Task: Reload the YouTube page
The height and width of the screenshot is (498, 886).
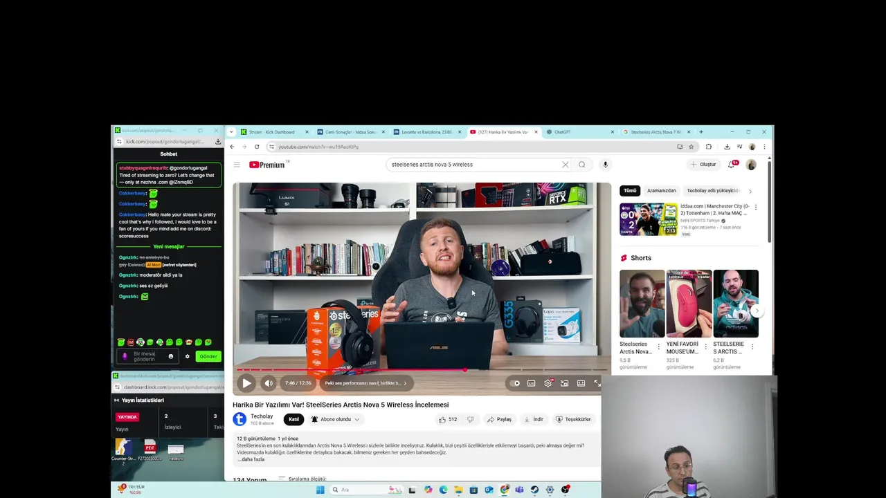Action: (x=257, y=147)
